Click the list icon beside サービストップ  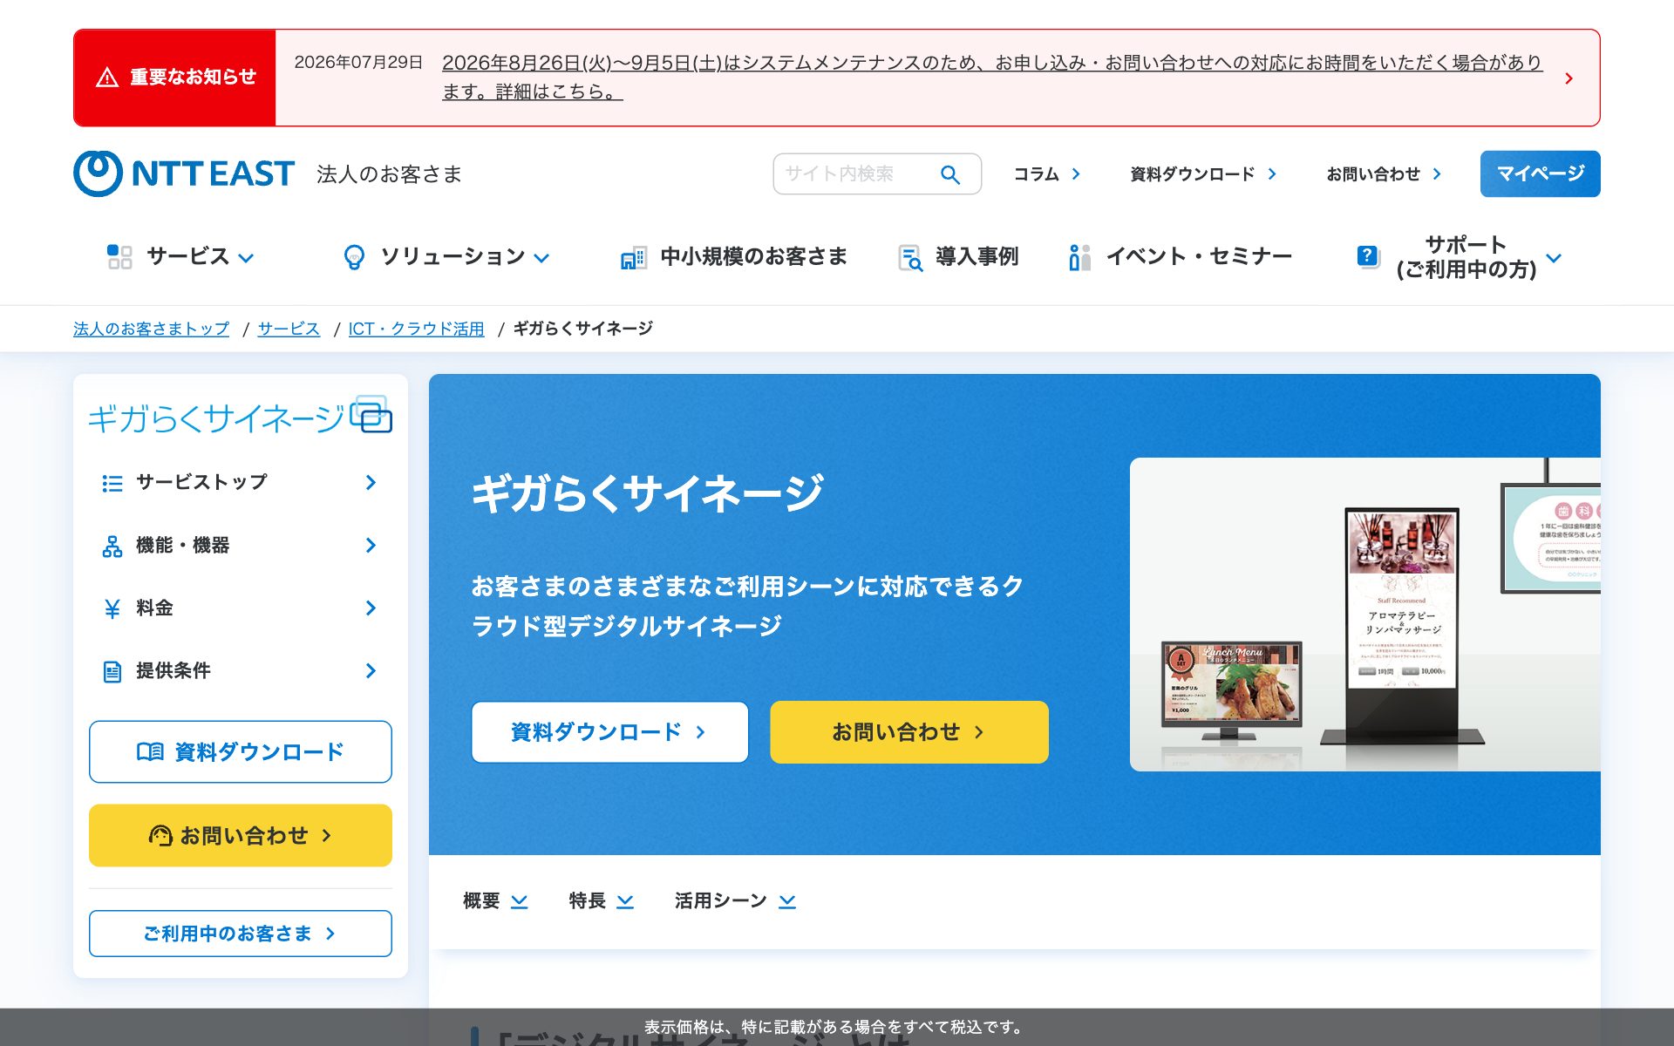112,483
